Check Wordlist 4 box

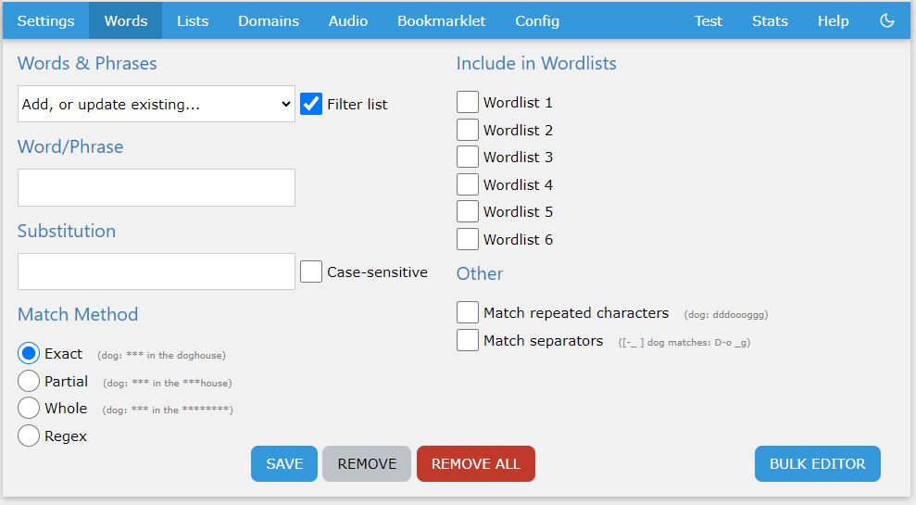pos(468,184)
